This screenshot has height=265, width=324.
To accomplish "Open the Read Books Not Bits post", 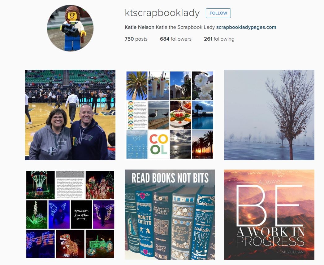I will [170, 214].
